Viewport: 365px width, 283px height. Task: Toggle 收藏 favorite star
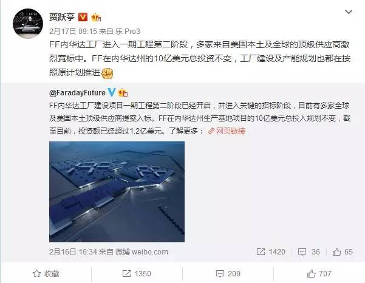tap(46, 273)
